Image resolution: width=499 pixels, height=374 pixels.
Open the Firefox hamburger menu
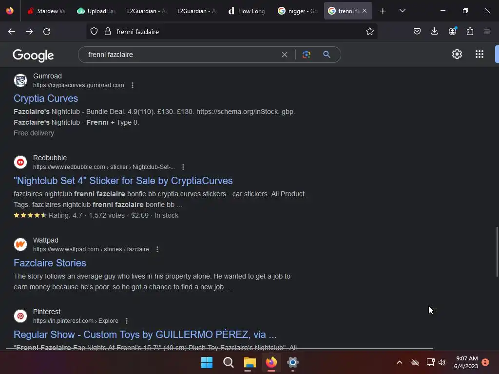(x=487, y=31)
